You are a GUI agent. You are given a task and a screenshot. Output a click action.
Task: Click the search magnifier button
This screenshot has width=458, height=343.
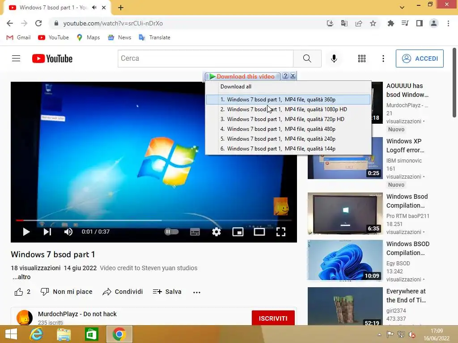[307, 59]
